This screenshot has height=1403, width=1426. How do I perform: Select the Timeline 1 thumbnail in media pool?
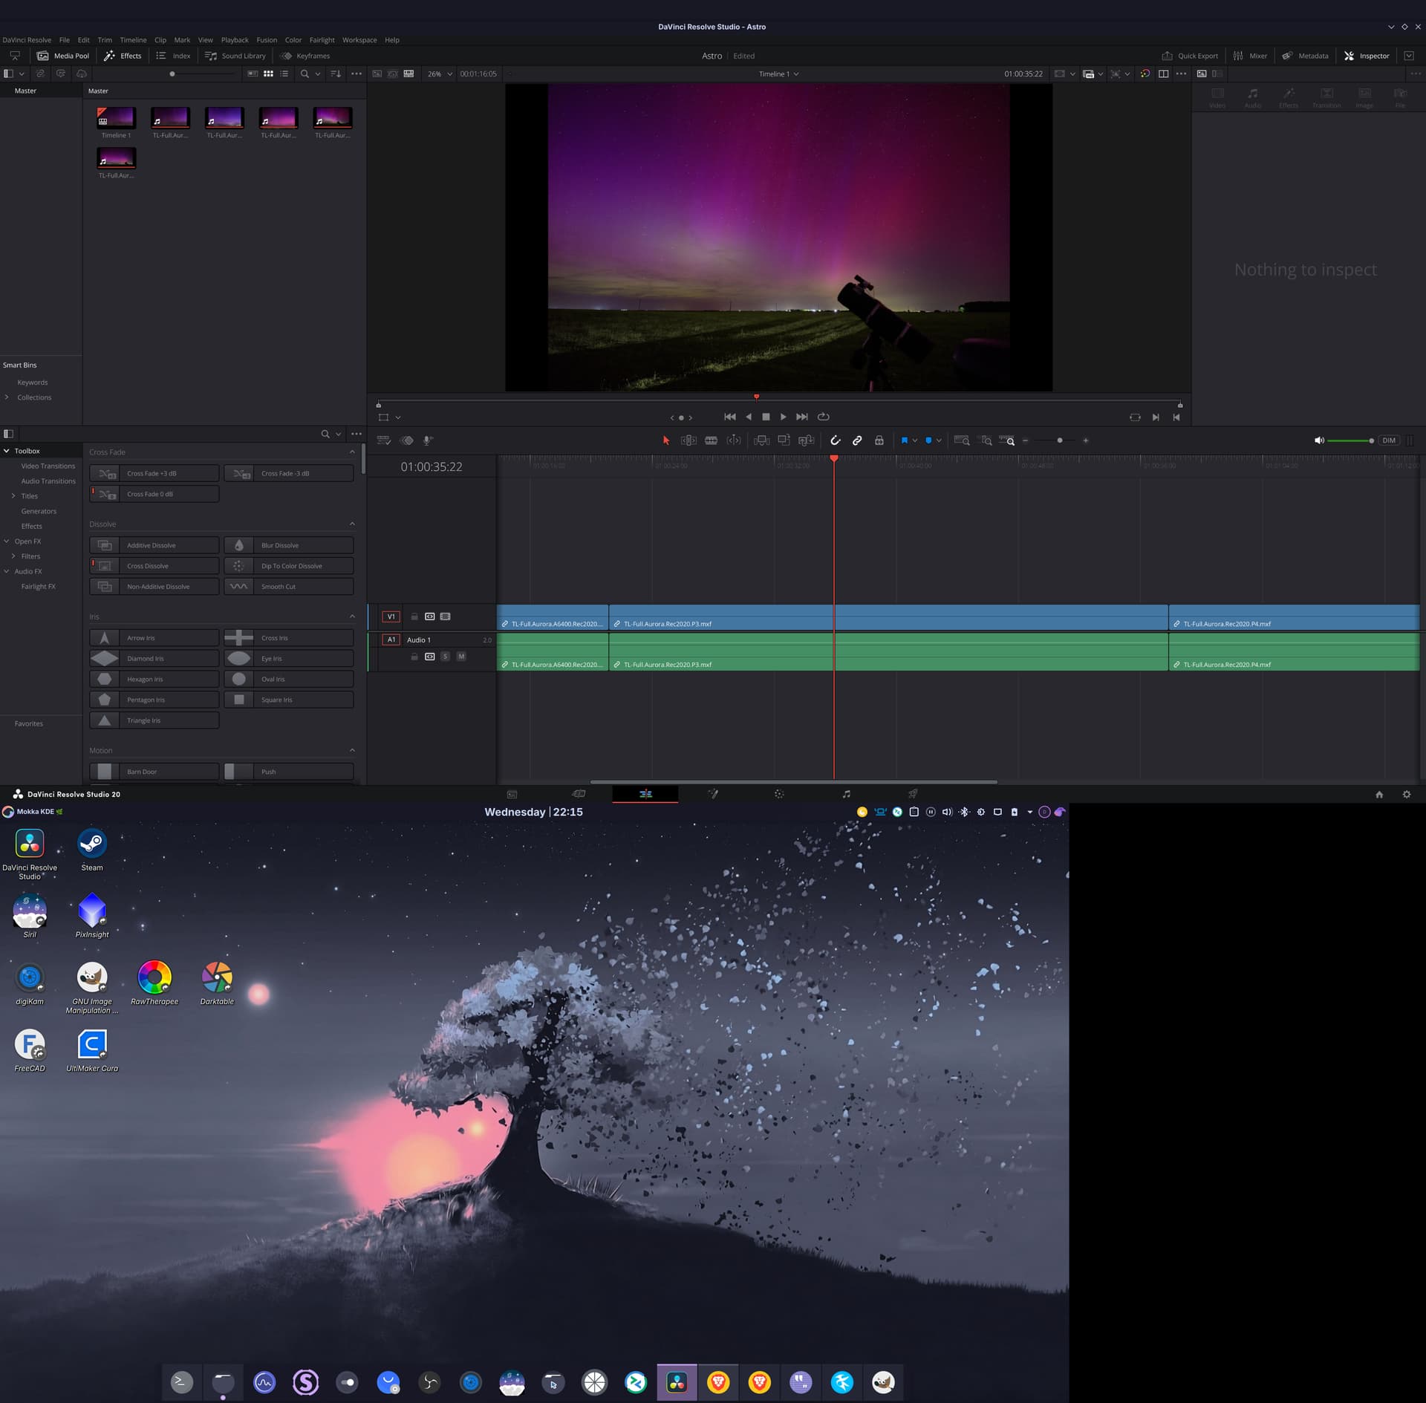click(x=116, y=118)
